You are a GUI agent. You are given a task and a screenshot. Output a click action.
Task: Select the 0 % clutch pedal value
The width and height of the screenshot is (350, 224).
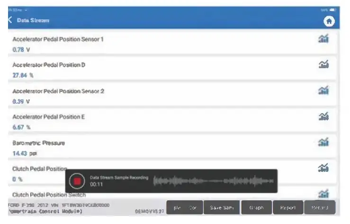(x=17, y=179)
